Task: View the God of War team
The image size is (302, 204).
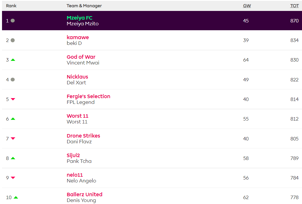Action: (x=81, y=57)
